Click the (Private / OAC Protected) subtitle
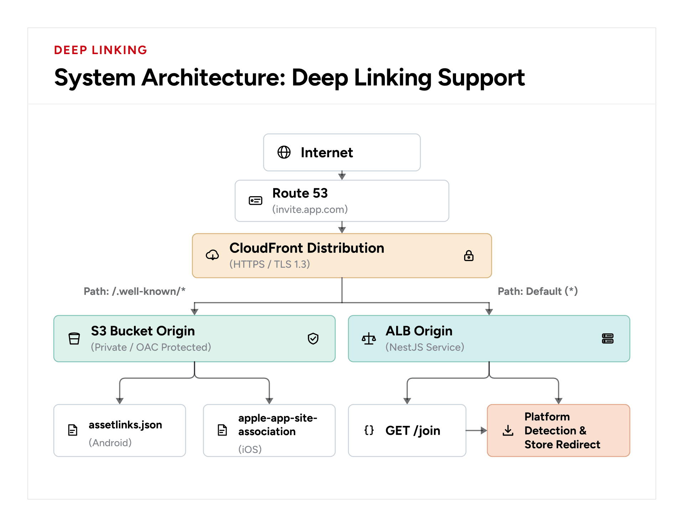Viewport: 684px width, 527px height. pyautogui.click(x=151, y=347)
